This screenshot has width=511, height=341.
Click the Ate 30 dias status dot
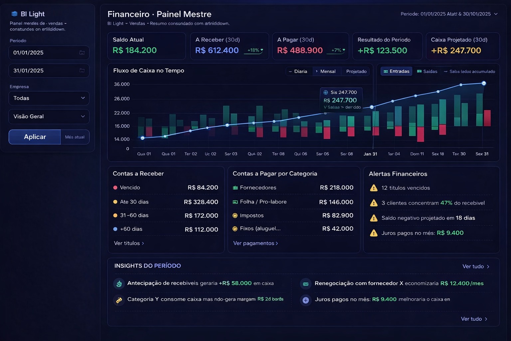115,202
